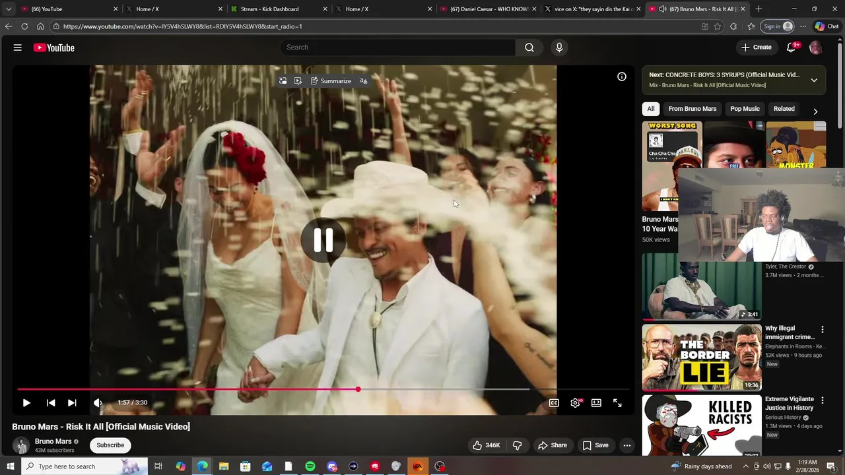
Task: Open a new browser tab
Action: 759,9
